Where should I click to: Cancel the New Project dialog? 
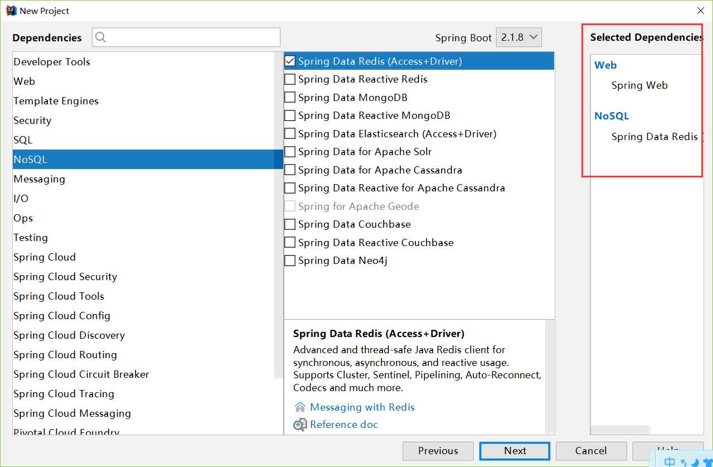[x=591, y=451]
